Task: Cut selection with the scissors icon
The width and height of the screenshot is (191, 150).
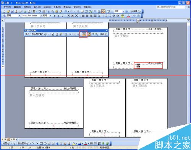Action: click(x=49, y=11)
